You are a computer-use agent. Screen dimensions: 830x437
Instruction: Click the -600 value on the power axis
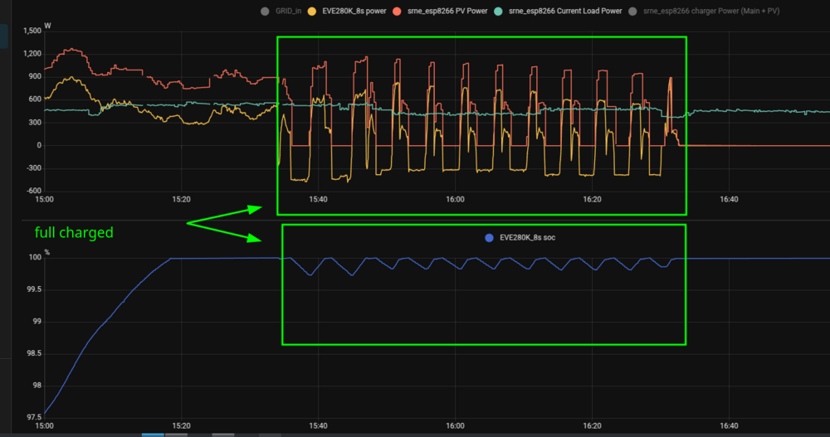[34, 191]
